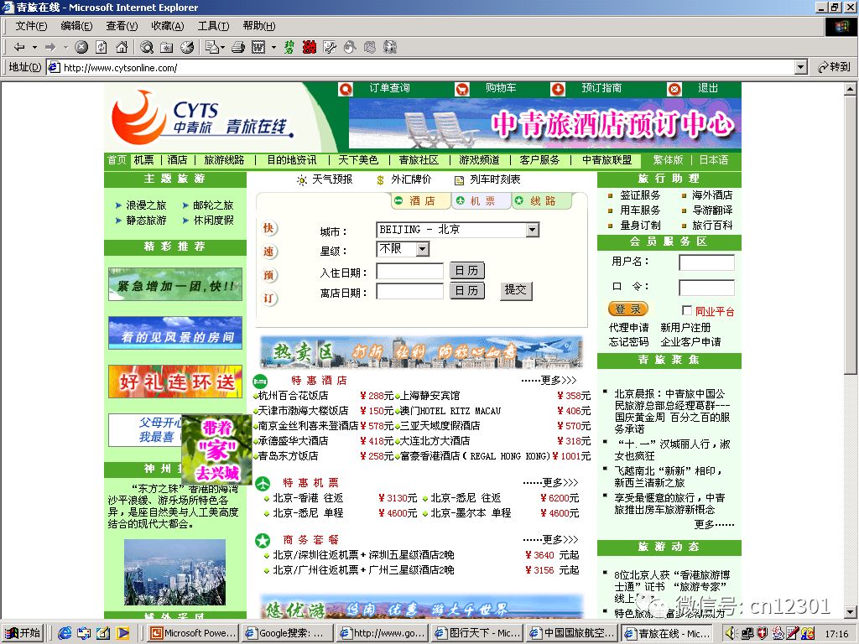This screenshot has height=644, width=859.
Task: Click the 转到 Go button
Action: (x=834, y=67)
